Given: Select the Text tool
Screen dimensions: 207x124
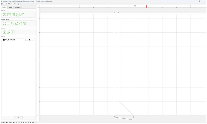Looking at the screenshot, I should (25, 23).
